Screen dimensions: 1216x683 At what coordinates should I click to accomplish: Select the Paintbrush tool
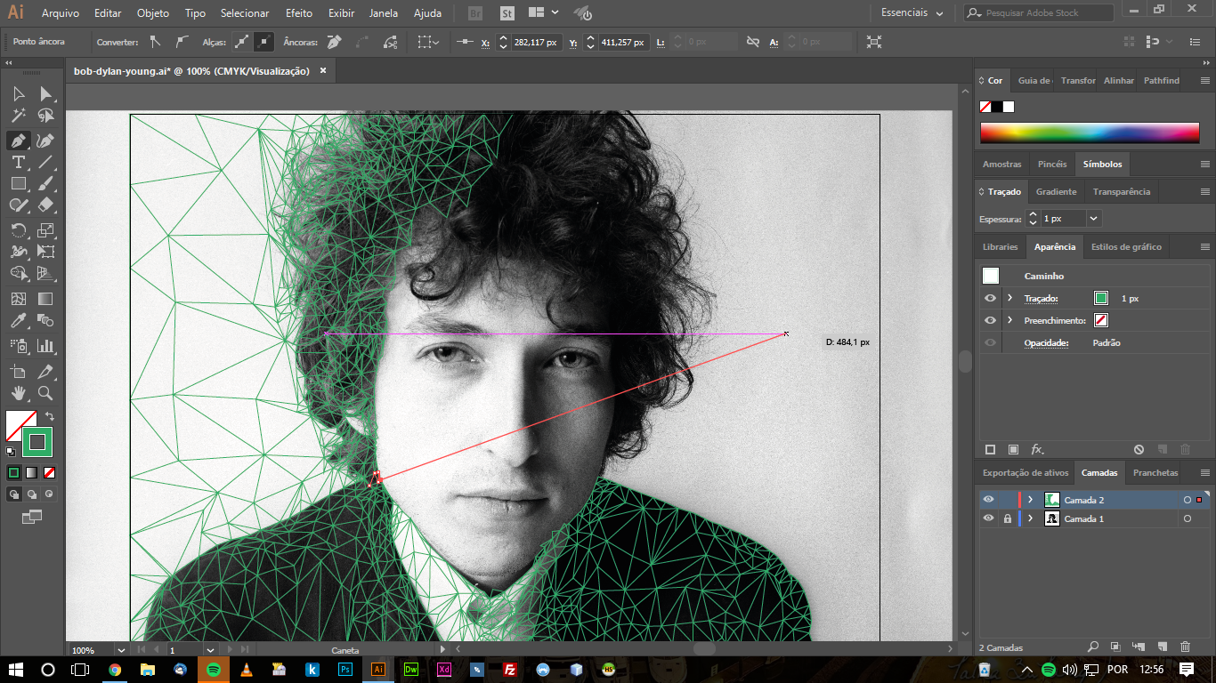click(x=45, y=183)
